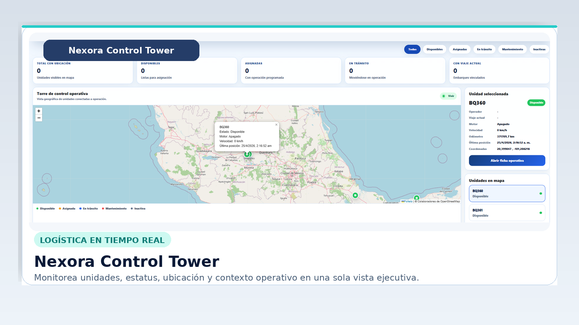Select the green unit marker near Coatzacoalcos
Viewport: 579px width, 325px height.
click(417, 198)
